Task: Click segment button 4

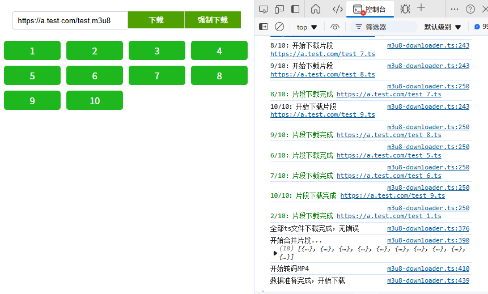Action: (219, 50)
